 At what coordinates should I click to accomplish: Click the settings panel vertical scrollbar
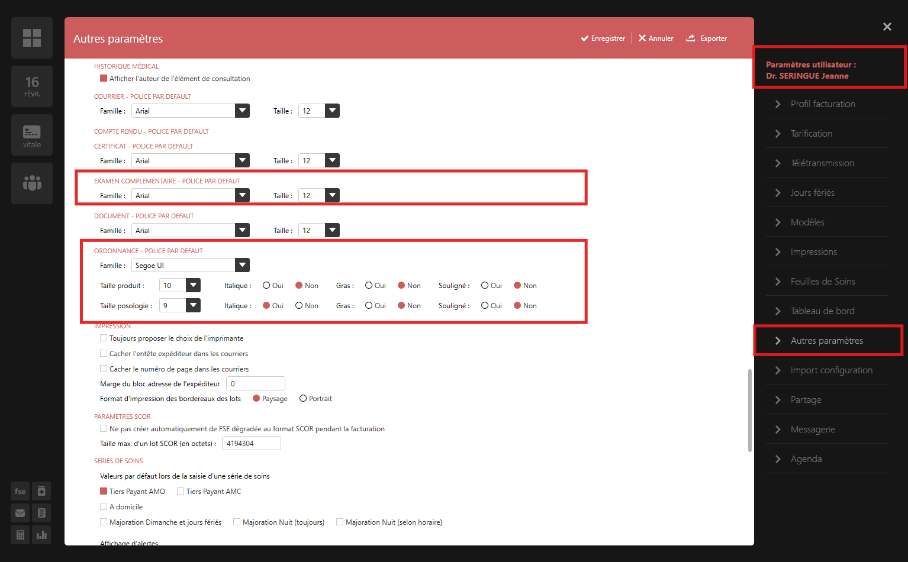(750, 411)
